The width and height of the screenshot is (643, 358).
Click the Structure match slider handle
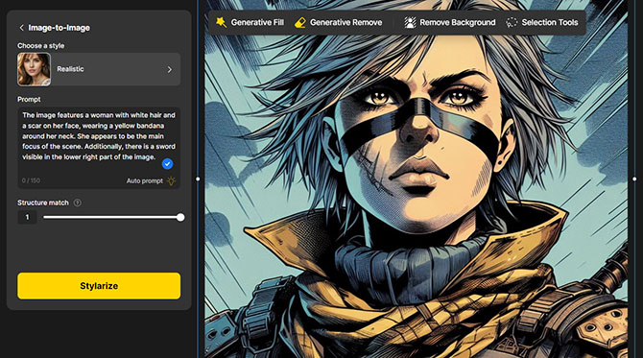tap(180, 217)
